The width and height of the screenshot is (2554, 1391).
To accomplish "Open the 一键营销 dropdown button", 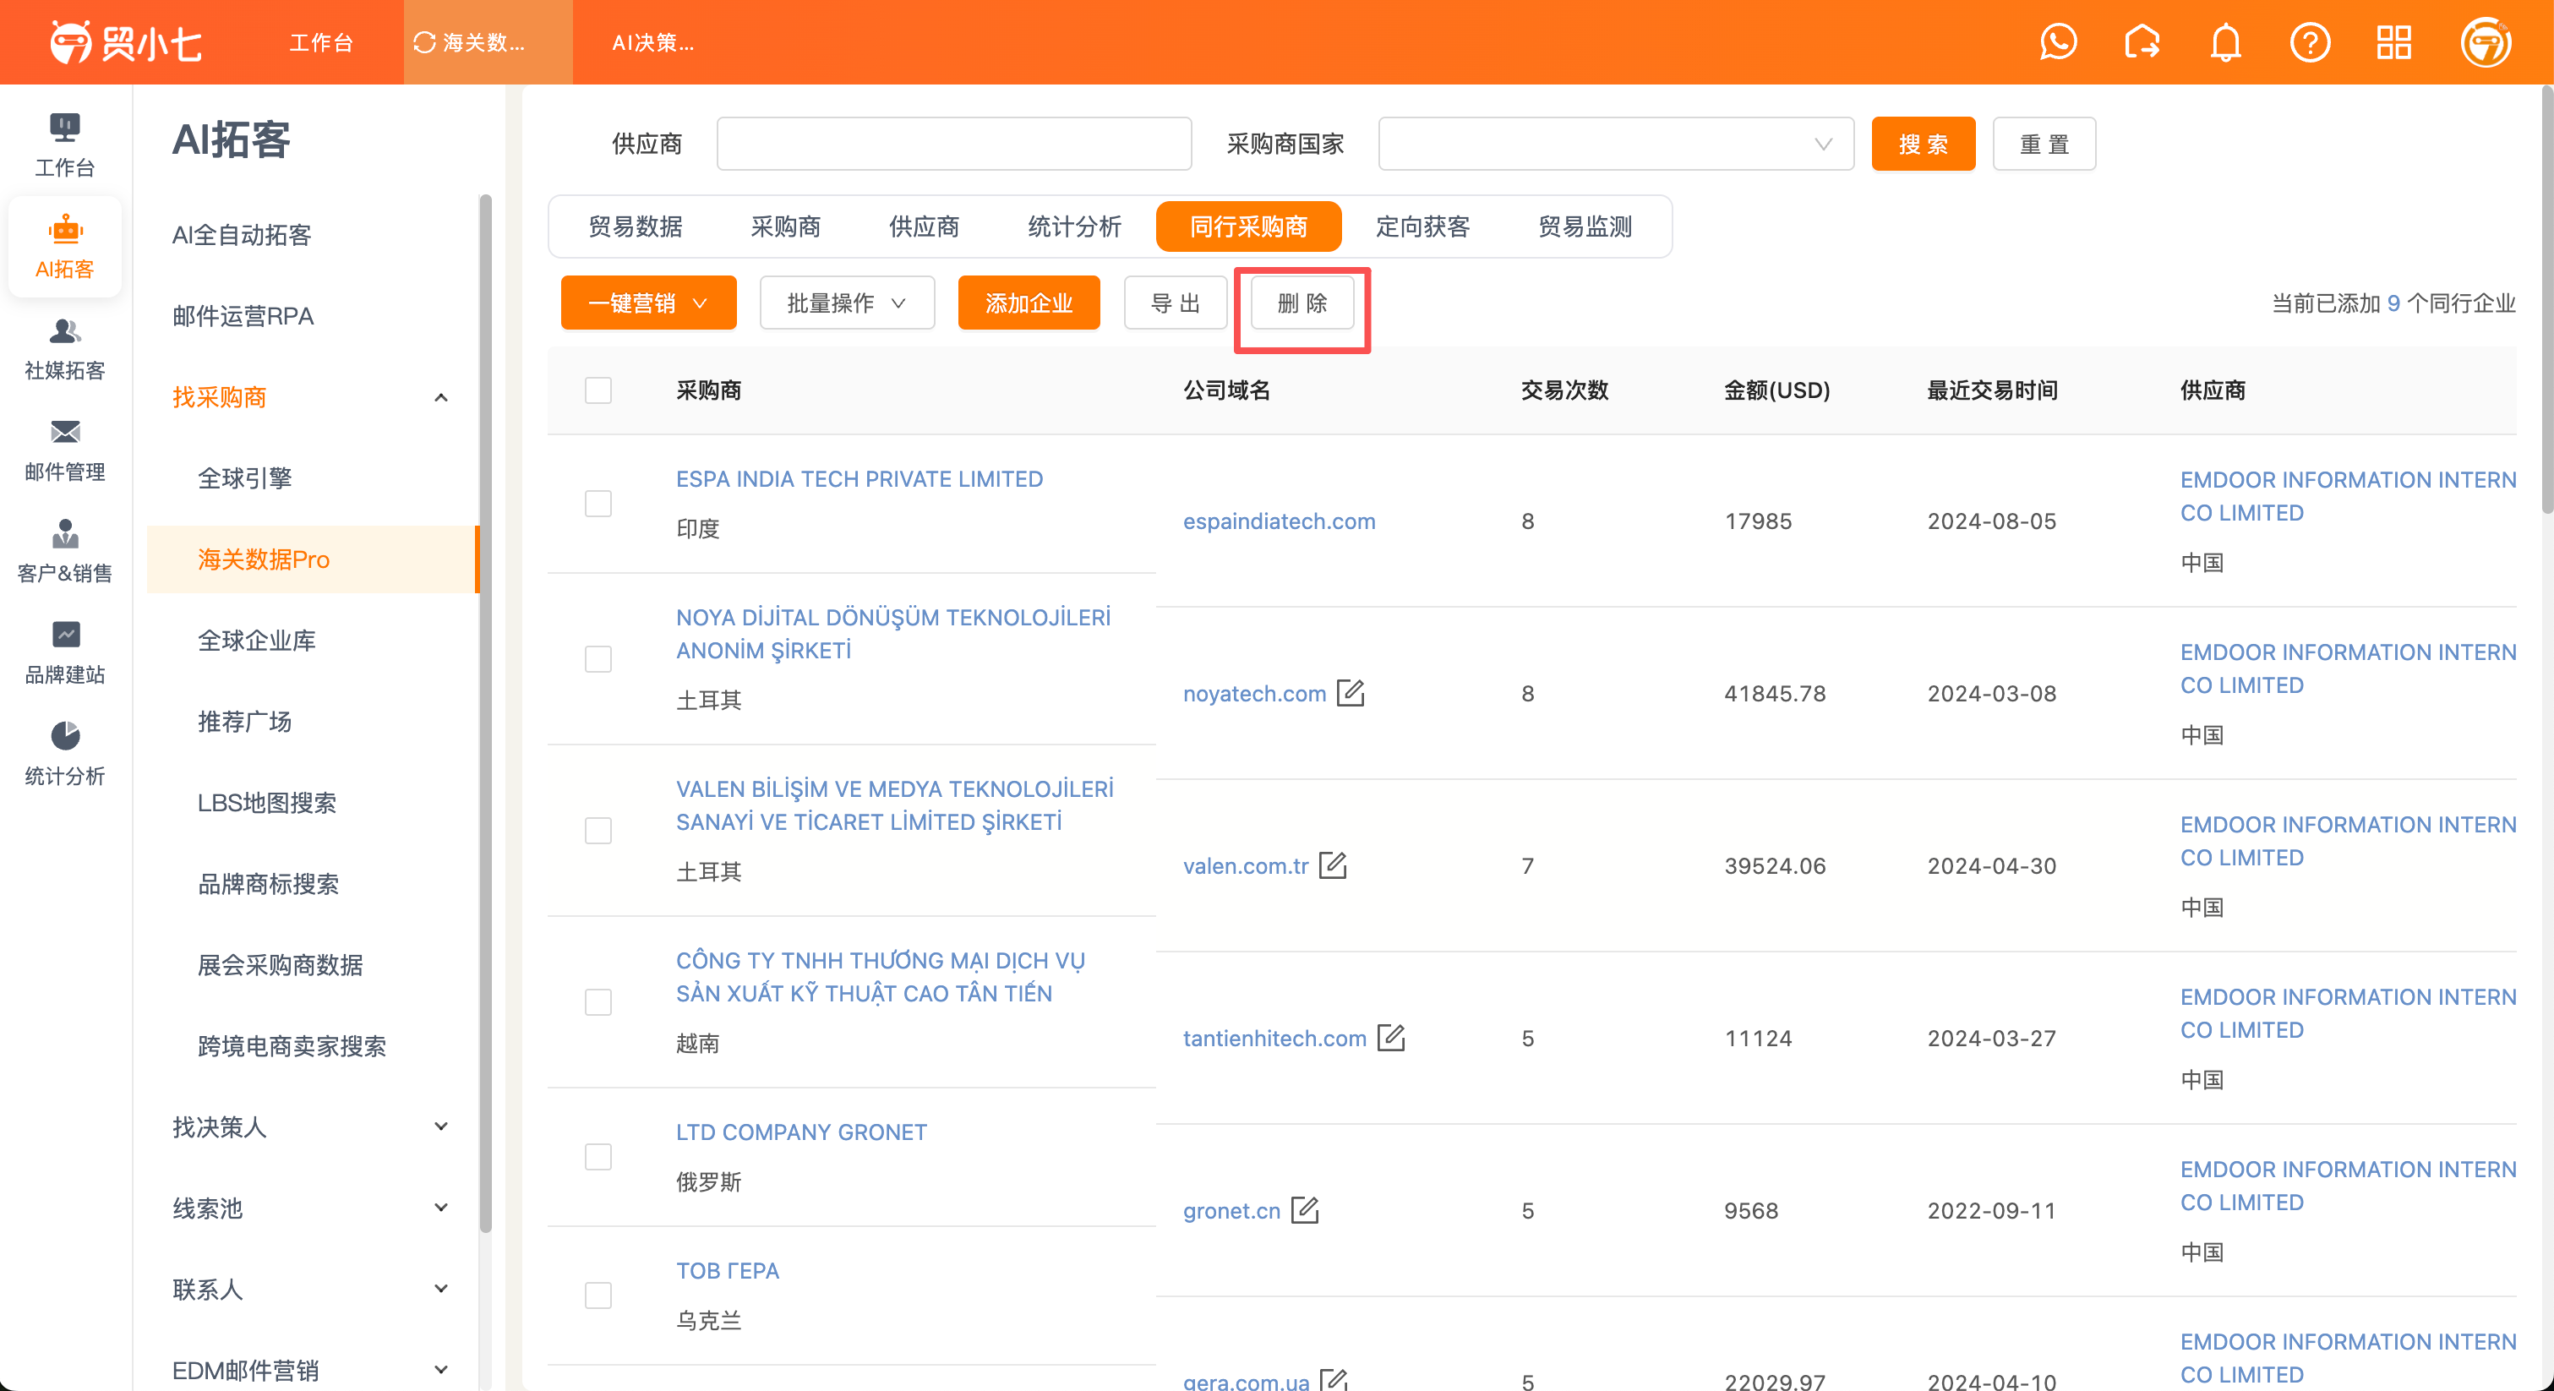I will 648,303.
